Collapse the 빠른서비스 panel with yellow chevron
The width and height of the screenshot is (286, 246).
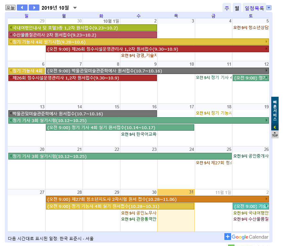pyautogui.click(x=275, y=127)
